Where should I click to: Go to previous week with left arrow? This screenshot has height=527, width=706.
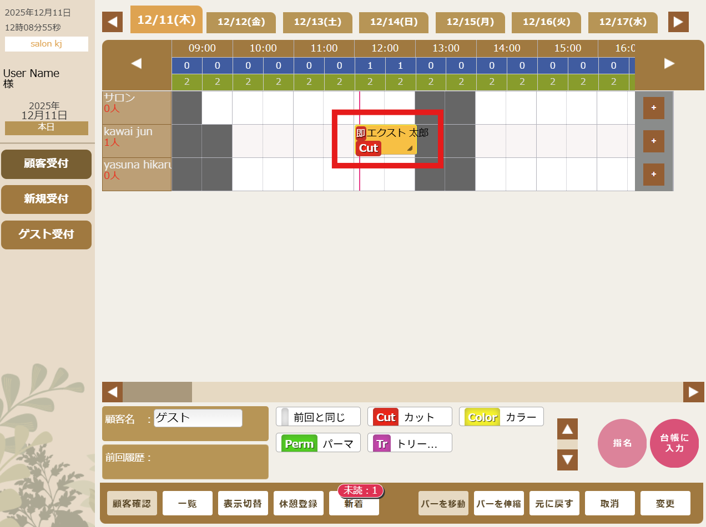tap(112, 22)
